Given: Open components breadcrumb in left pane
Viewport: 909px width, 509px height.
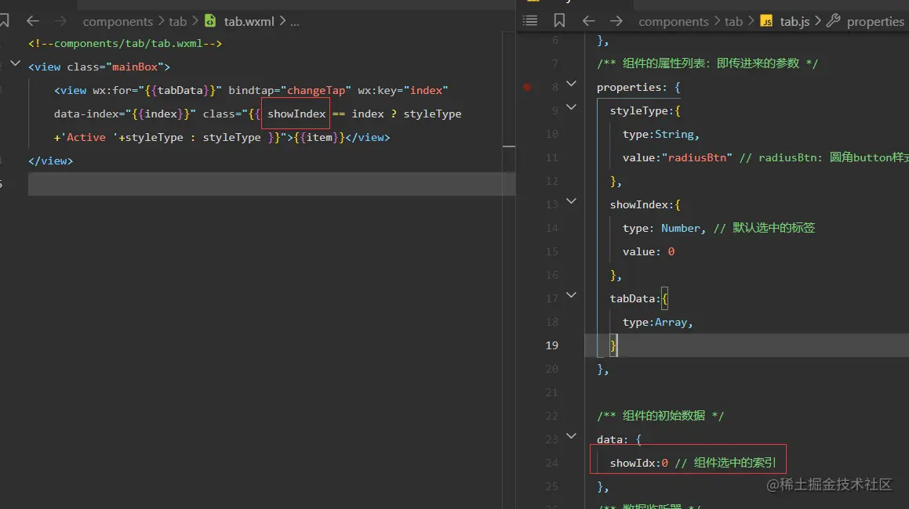Looking at the screenshot, I should (x=118, y=21).
